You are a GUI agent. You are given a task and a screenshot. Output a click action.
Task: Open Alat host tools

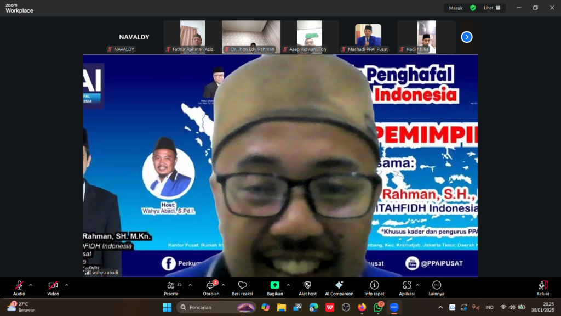tap(307, 288)
